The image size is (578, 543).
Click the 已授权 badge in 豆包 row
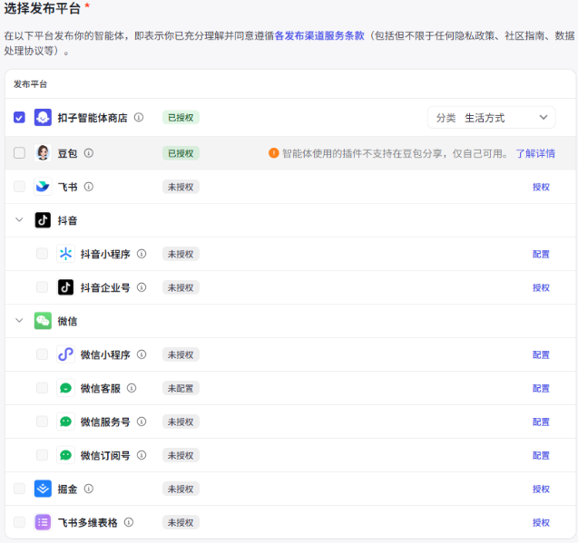[x=181, y=153]
